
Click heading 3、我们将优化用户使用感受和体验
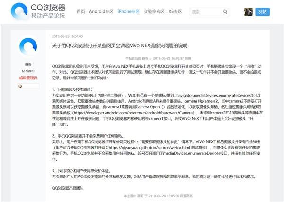point(81,171)
